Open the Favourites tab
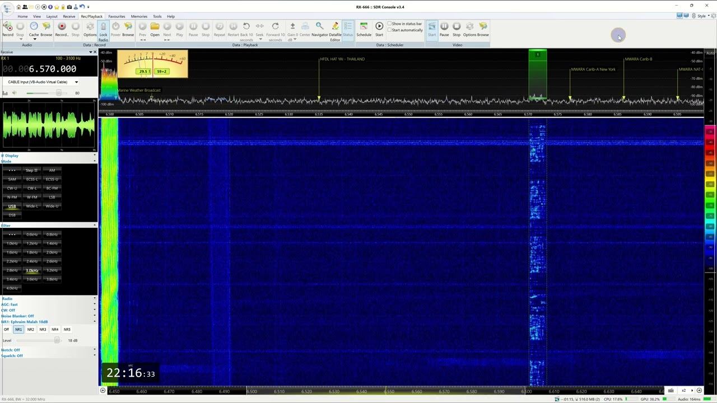The image size is (717, 403). (117, 16)
